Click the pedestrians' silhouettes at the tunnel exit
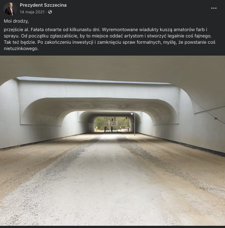The height and width of the screenshot is (228, 225). [x=108, y=129]
